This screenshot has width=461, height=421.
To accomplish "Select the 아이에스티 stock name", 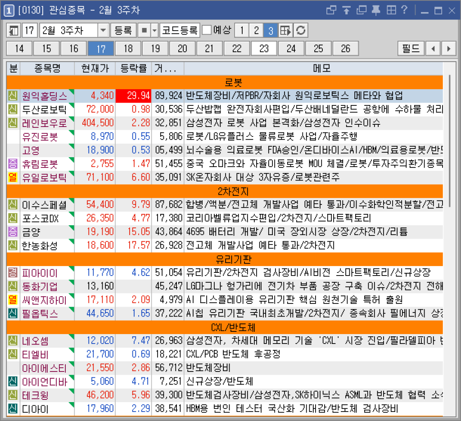I will pyautogui.click(x=45, y=368).
